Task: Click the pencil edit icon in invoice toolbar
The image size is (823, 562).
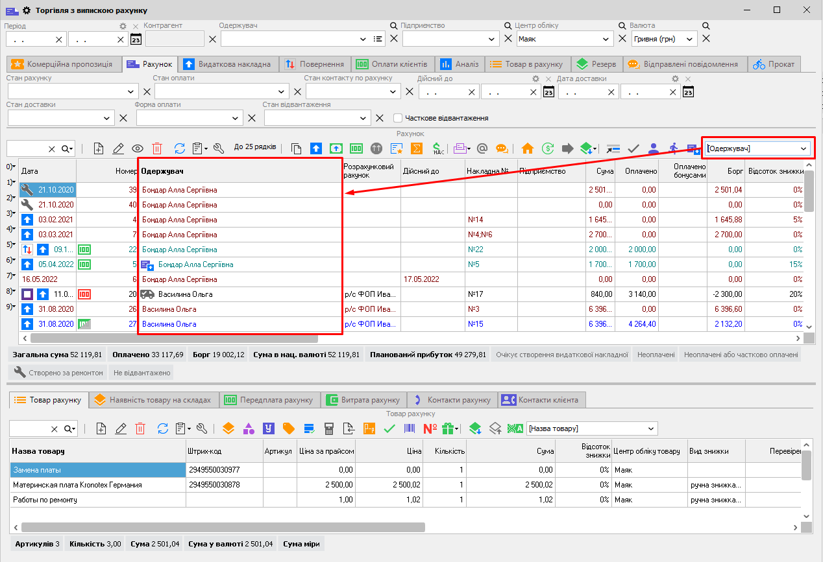Action: pos(118,148)
